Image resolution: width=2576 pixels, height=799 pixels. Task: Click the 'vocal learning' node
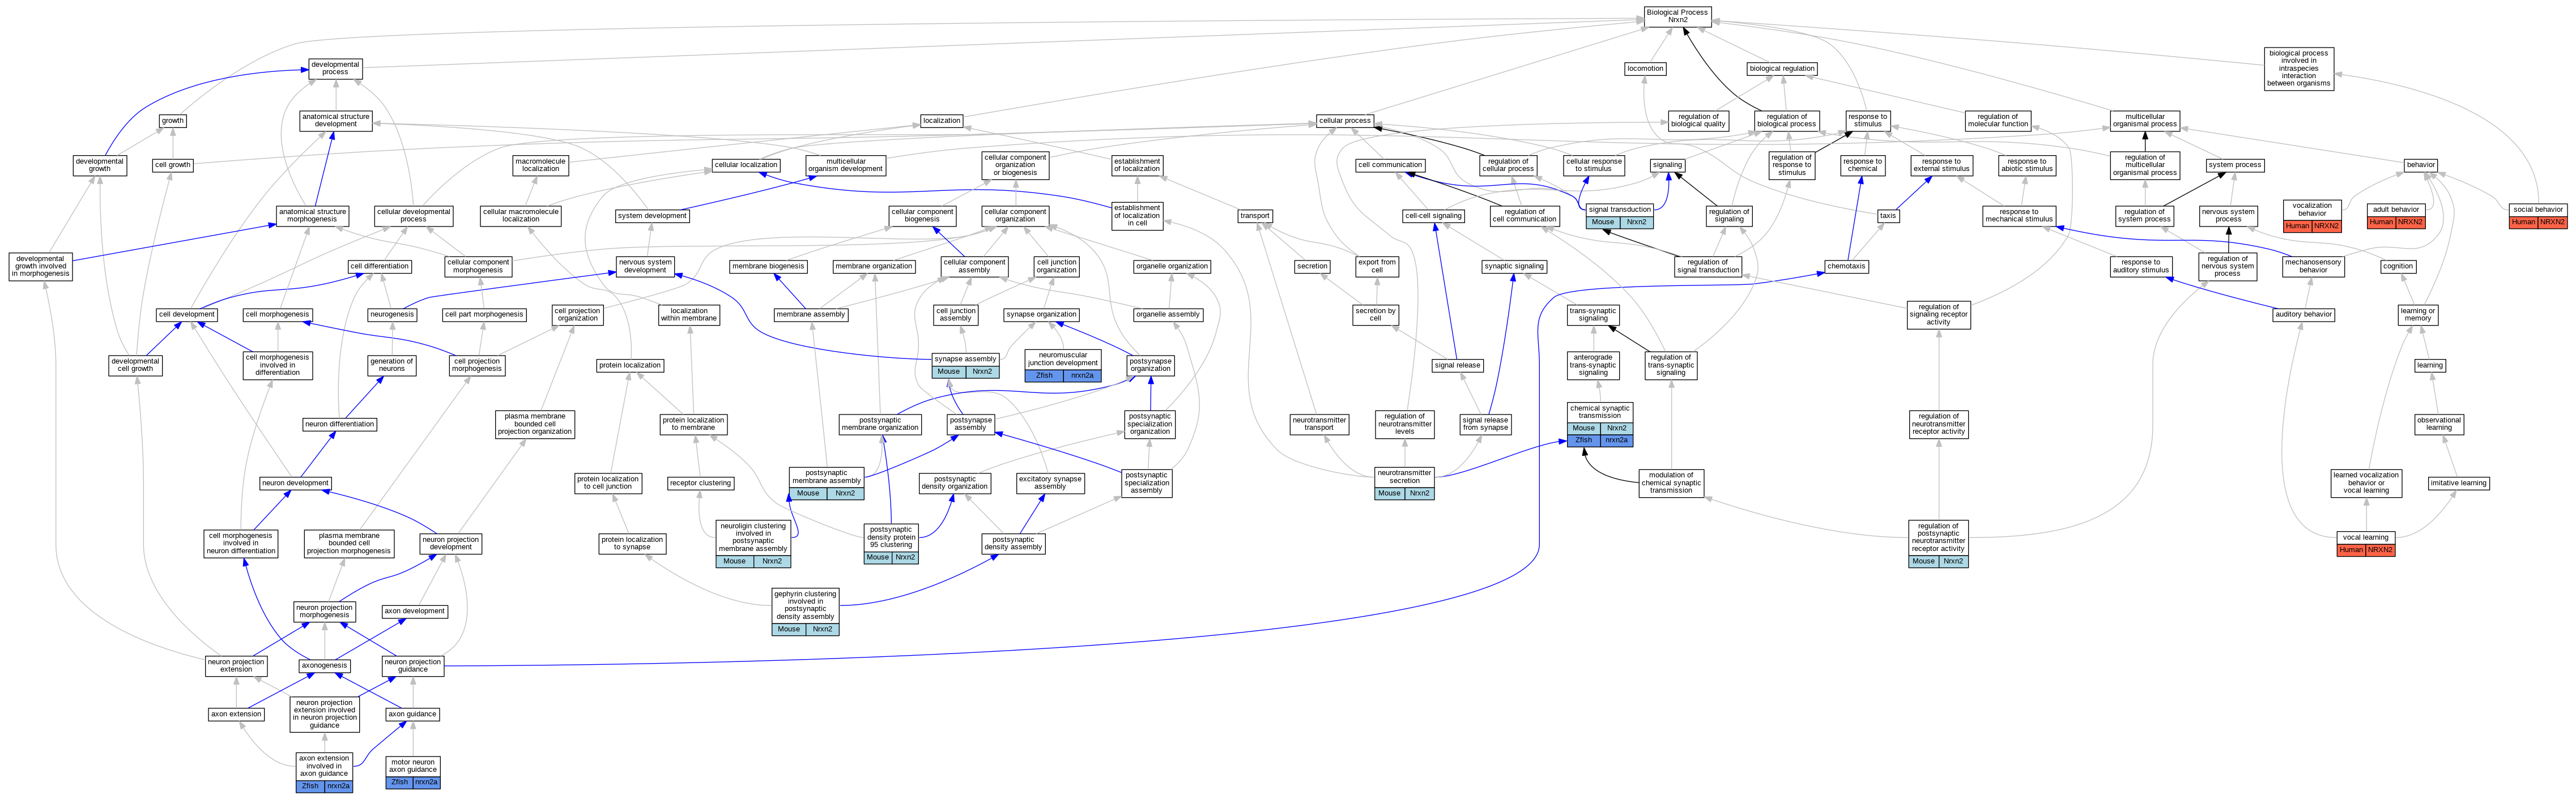click(2366, 544)
